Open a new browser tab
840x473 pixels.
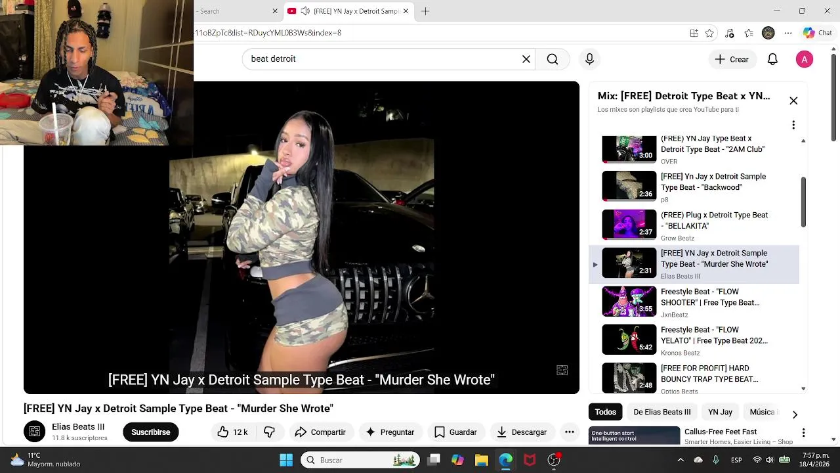[x=425, y=11]
